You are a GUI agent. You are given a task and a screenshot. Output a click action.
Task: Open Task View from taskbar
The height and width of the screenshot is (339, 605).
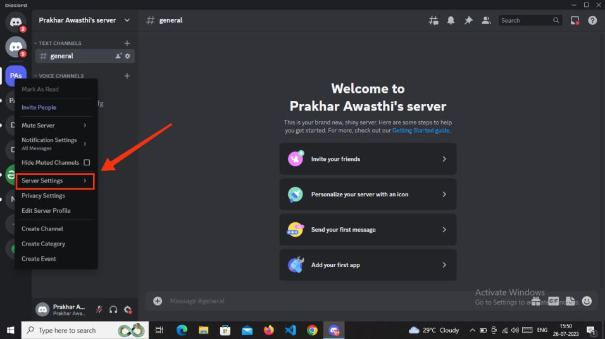159,330
